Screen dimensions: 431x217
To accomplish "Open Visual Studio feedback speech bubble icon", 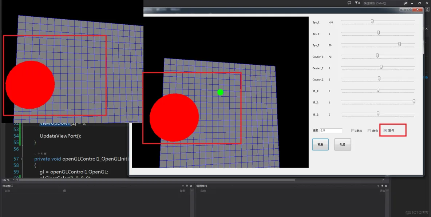I will 349,3.
